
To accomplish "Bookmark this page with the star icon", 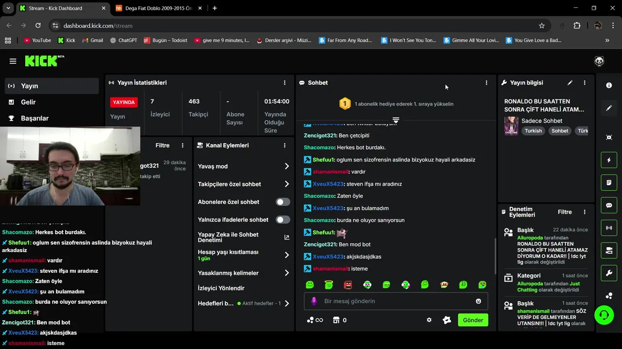I will [542, 26].
